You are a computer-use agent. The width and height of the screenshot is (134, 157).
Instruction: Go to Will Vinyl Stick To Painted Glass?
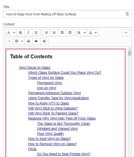coord(53,113)
